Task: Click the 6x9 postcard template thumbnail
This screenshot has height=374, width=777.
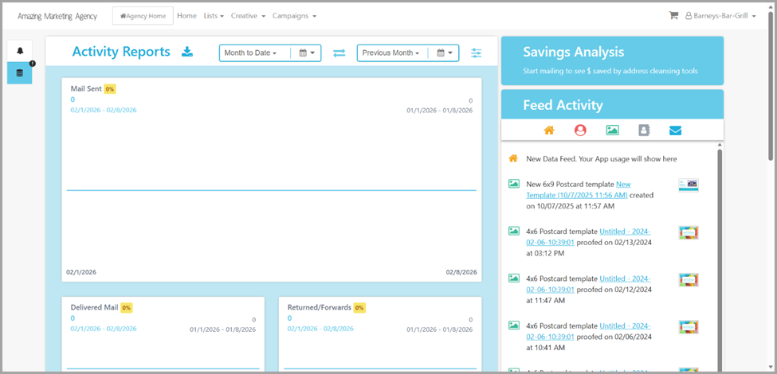Action: click(x=688, y=185)
